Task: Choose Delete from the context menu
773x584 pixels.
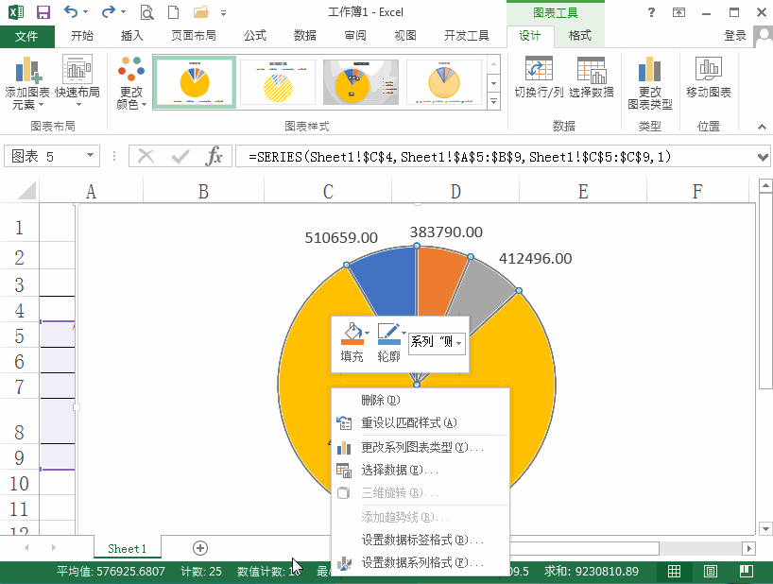Action: [x=421, y=400]
